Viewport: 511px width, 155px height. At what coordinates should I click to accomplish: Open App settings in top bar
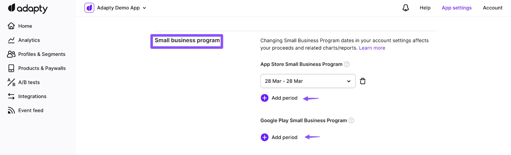457,8
